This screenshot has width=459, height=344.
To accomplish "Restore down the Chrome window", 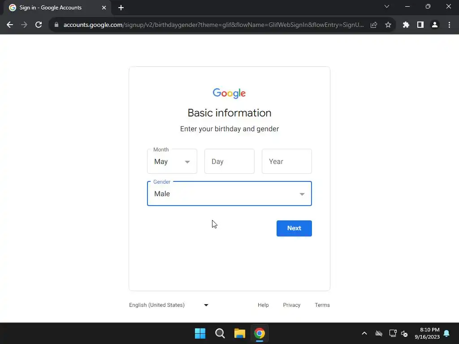I will 428,6.
